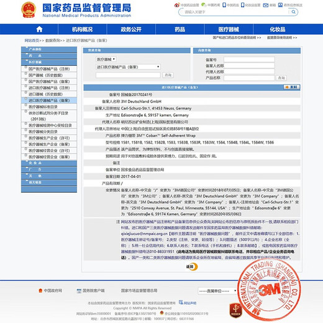Select the 3M Coban Self-Adherent Wrap product name
This screenshot has height=323, width=323.
158,135
